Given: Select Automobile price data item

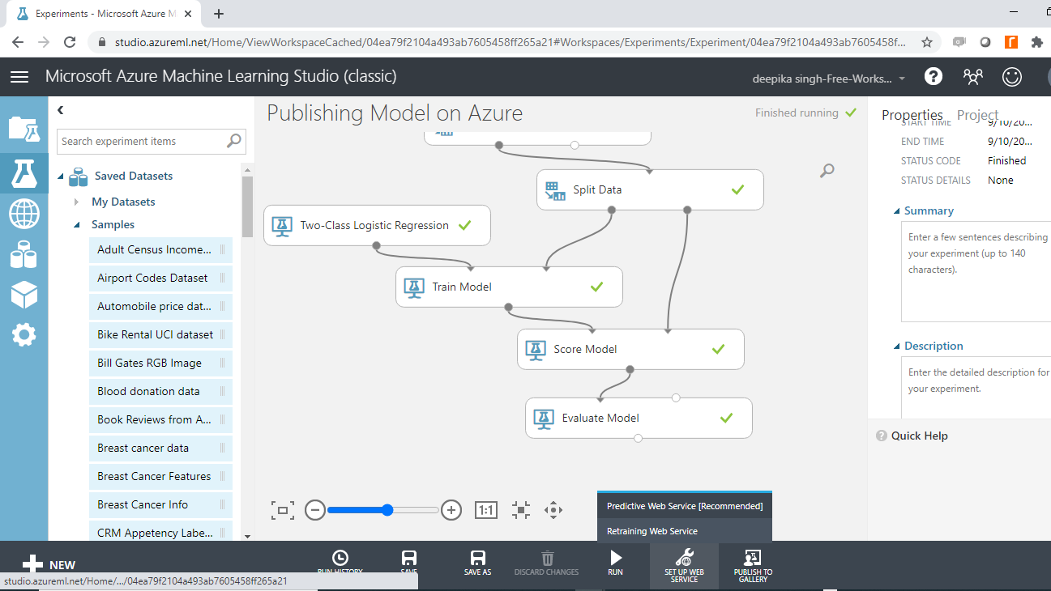Looking at the screenshot, I should tap(160, 306).
